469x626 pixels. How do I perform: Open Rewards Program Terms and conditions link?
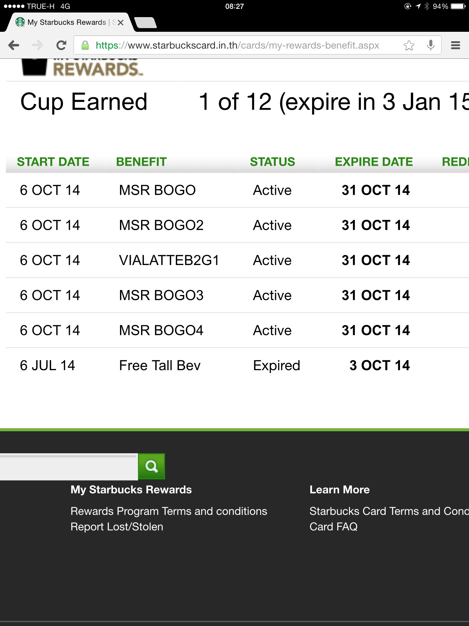169,511
